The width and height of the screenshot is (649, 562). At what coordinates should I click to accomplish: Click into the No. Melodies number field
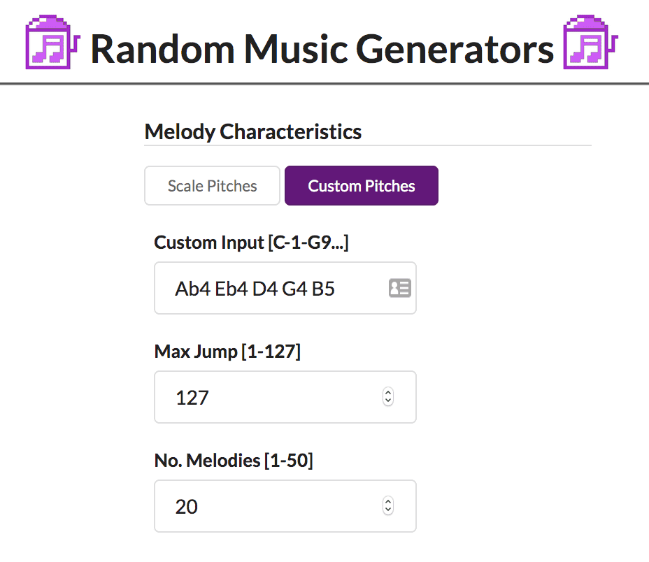coord(285,506)
